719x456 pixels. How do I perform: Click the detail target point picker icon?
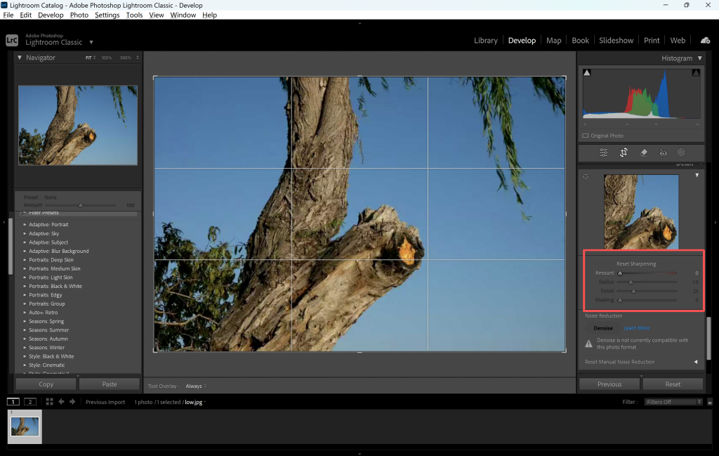click(x=586, y=176)
